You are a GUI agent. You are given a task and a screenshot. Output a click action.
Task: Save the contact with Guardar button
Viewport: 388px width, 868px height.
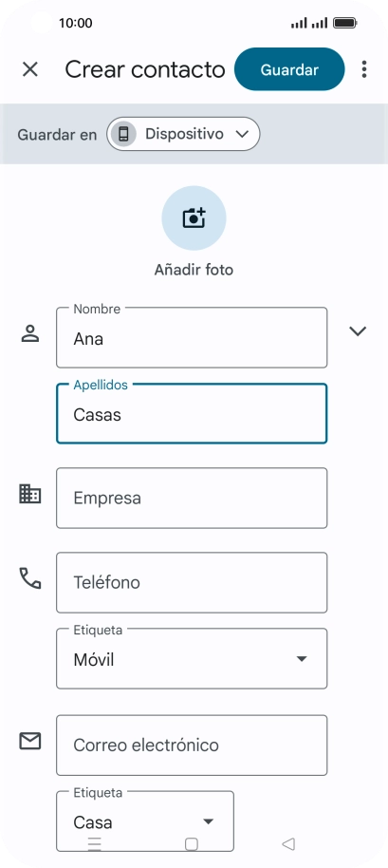289,69
